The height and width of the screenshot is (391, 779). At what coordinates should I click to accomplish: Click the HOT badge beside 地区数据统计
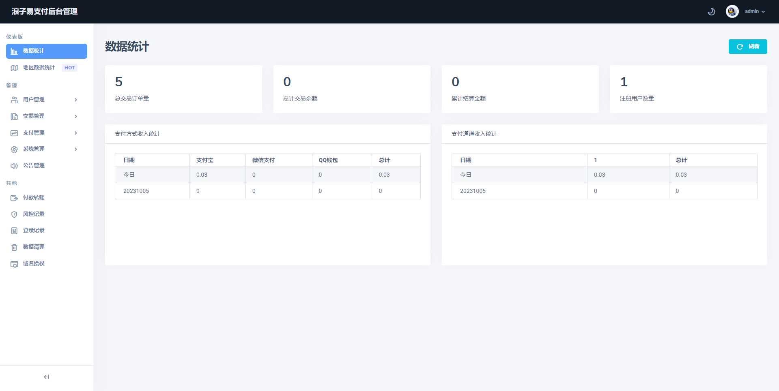click(69, 68)
